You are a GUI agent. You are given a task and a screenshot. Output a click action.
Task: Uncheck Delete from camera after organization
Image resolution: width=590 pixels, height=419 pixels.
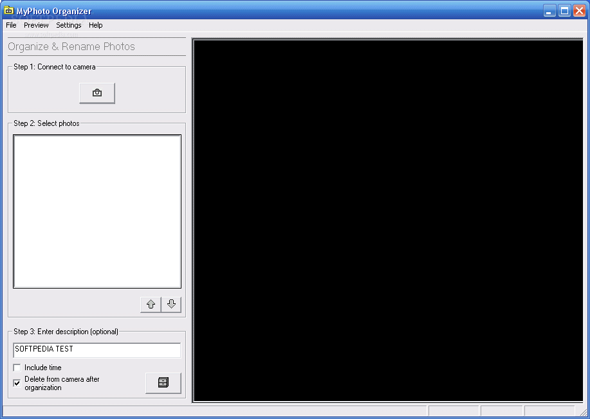click(x=17, y=383)
